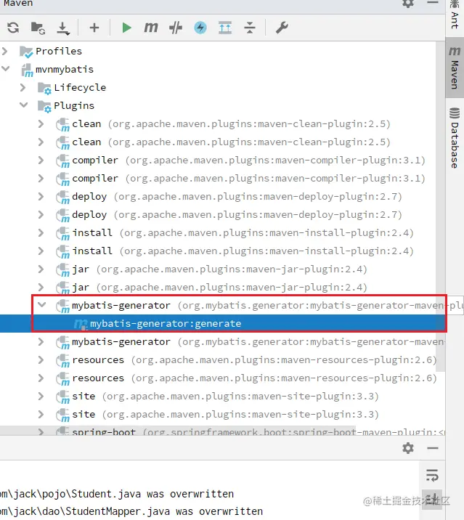Viewport: 464px width, 520px height.
Task: Click the spring-boot plugin icon
Action: (x=63, y=431)
